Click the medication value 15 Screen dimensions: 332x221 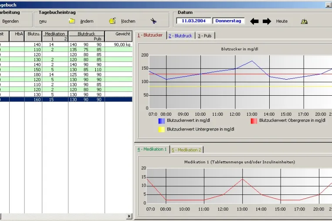click(x=51, y=100)
